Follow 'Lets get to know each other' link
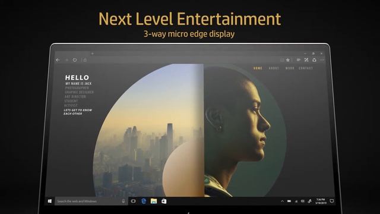 pyautogui.click(x=78, y=112)
